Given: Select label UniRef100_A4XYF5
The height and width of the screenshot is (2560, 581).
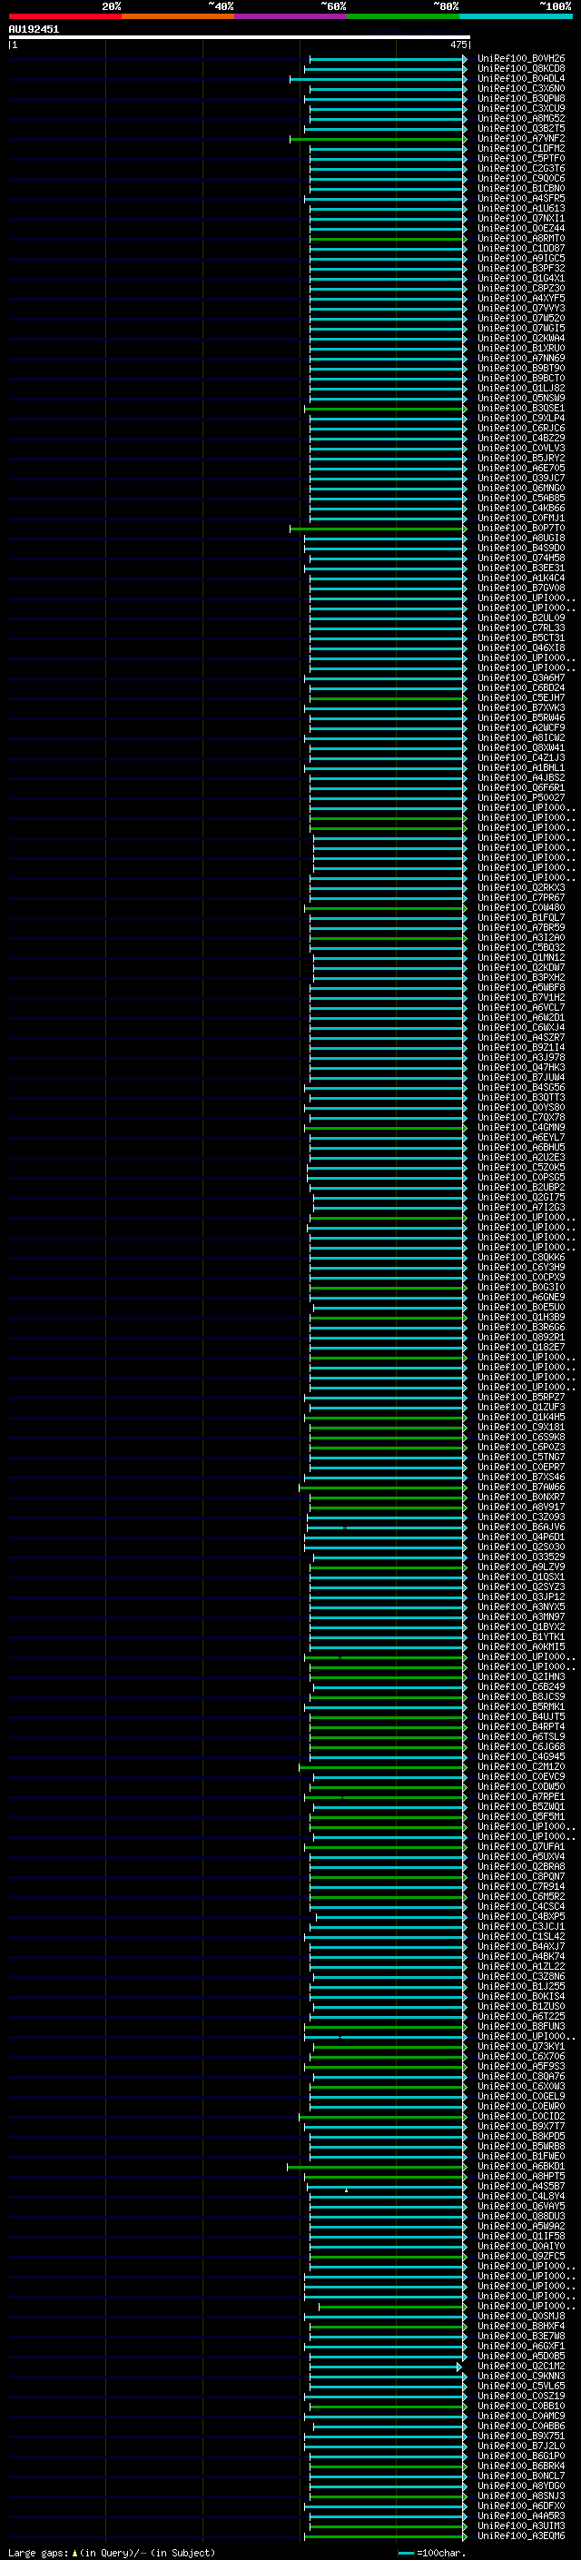Looking at the screenshot, I should click(x=521, y=298).
